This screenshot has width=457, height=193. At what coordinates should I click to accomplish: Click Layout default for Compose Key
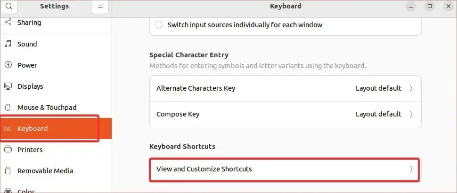[378, 114]
